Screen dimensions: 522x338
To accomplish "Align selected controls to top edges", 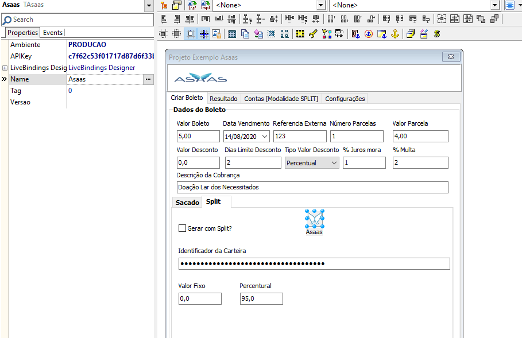I will [x=206, y=19].
